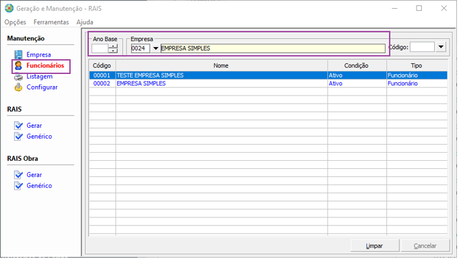459x259 pixels.
Task: Click the EMPRESA SIMPLES name field
Action: tap(273, 48)
